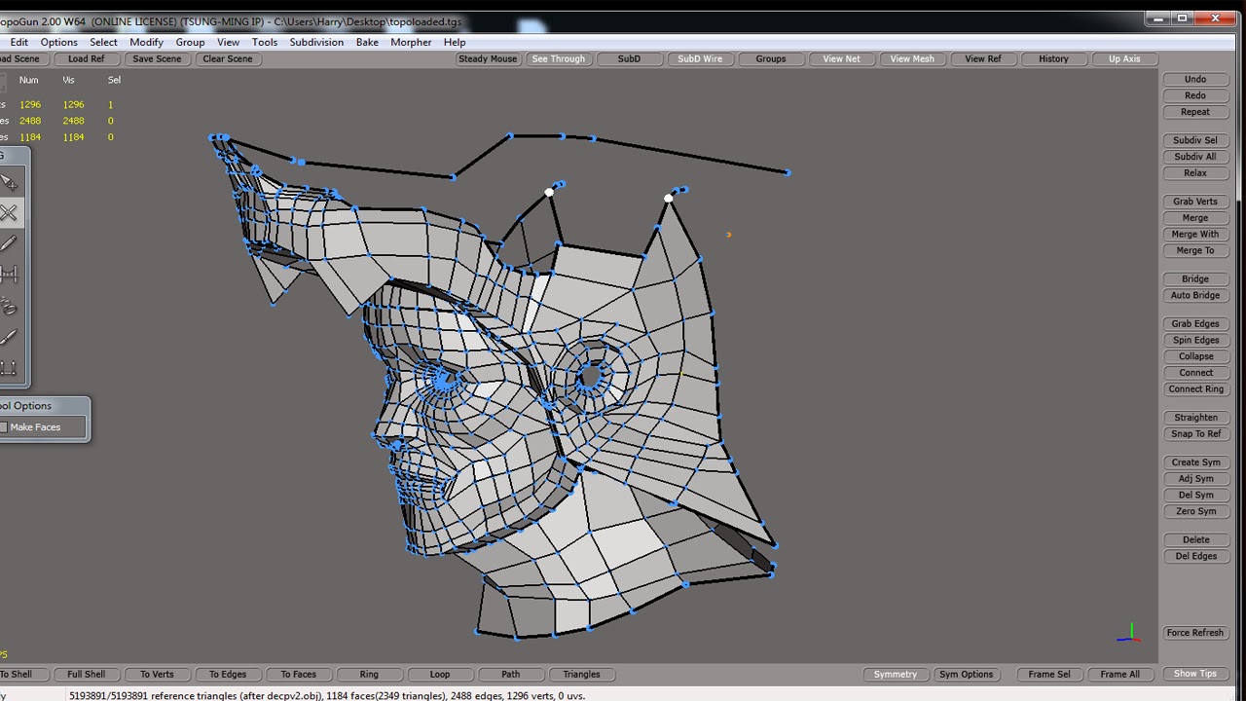Expand the Bake menu
Viewport: 1246px width, 701px height.
[x=367, y=42]
